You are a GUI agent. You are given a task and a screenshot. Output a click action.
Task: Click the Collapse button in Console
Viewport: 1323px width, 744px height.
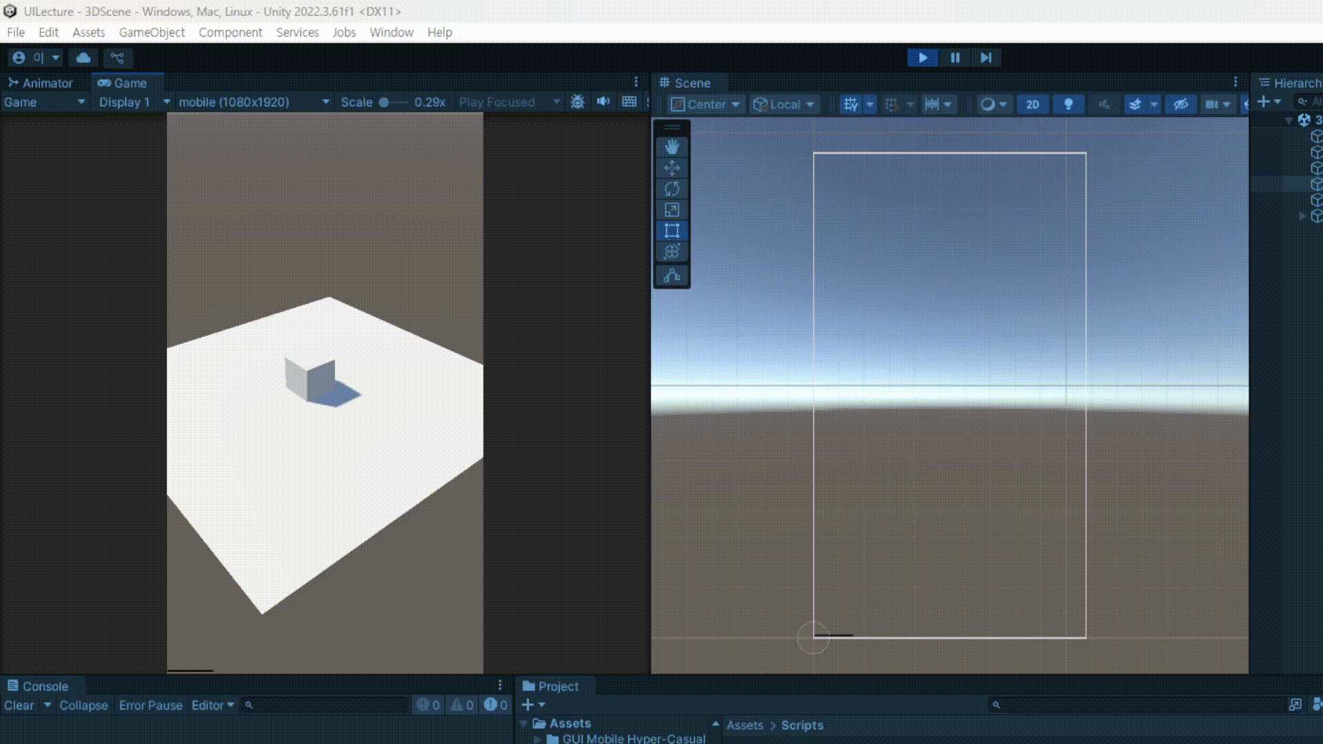tap(83, 705)
